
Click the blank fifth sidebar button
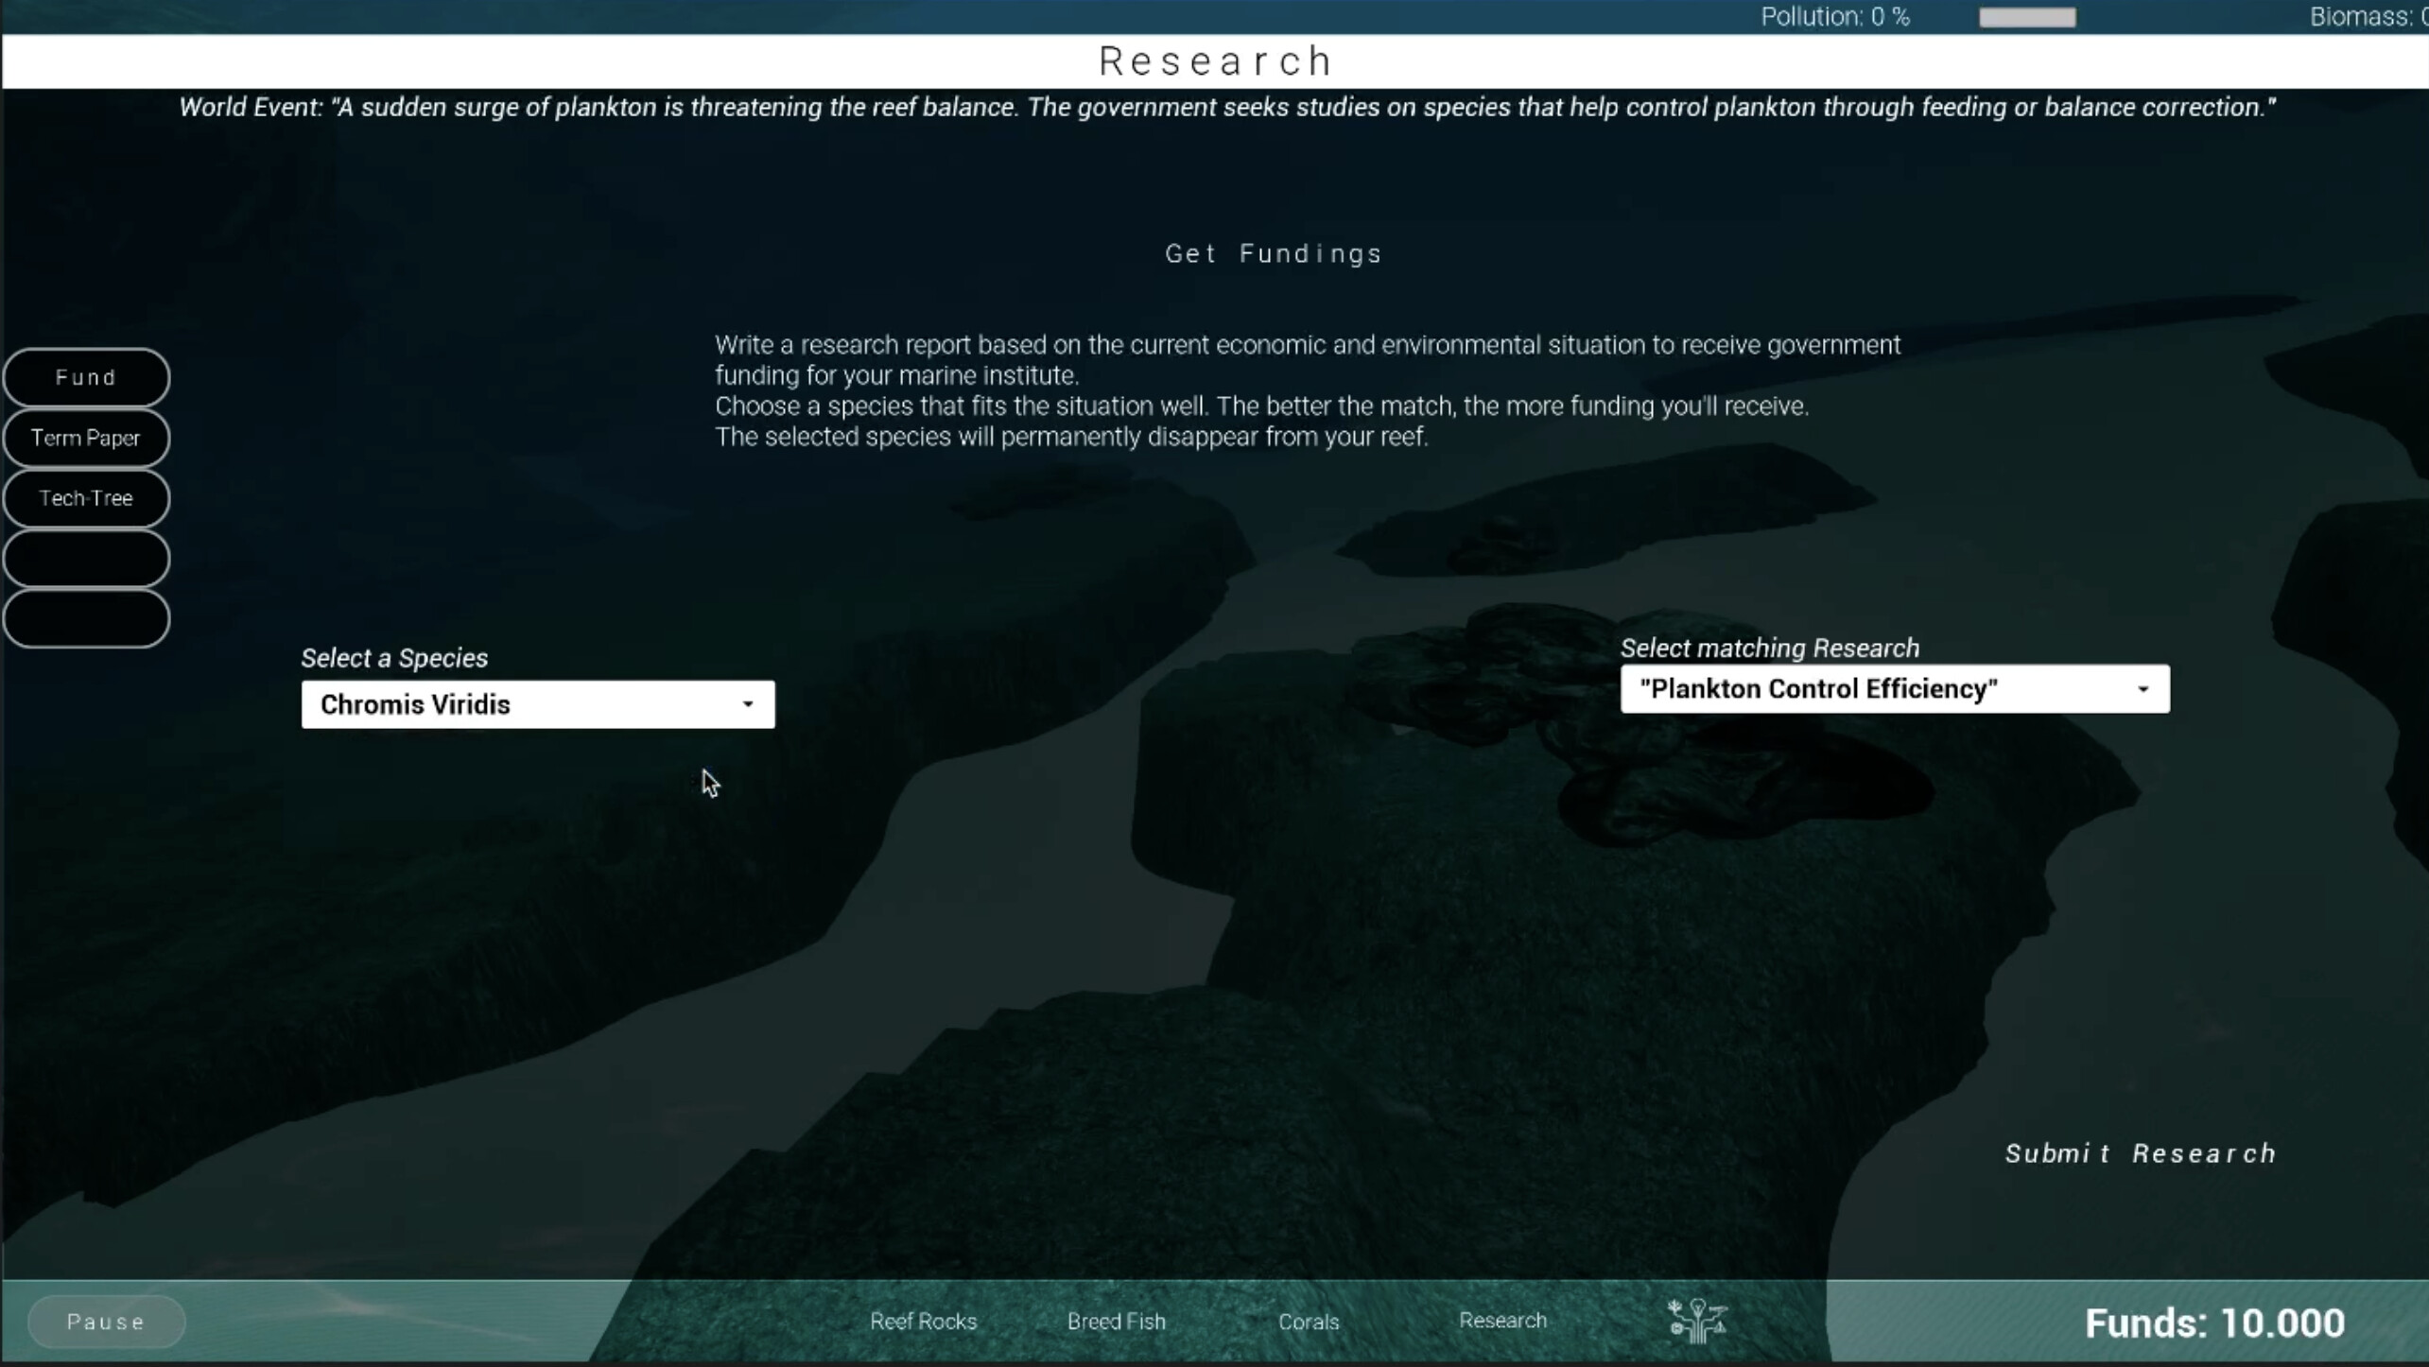pos(86,618)
